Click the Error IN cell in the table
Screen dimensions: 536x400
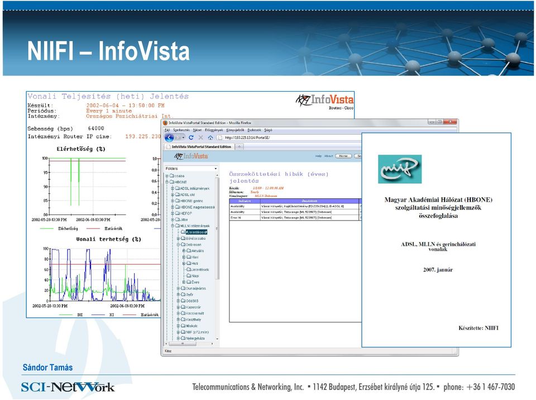[x=245, y=218]
